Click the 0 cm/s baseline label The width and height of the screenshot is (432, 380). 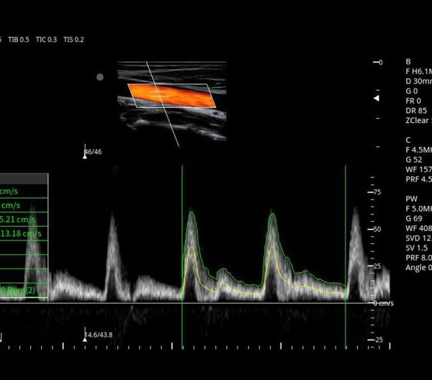pyautogui.click(x=382, y=303)
